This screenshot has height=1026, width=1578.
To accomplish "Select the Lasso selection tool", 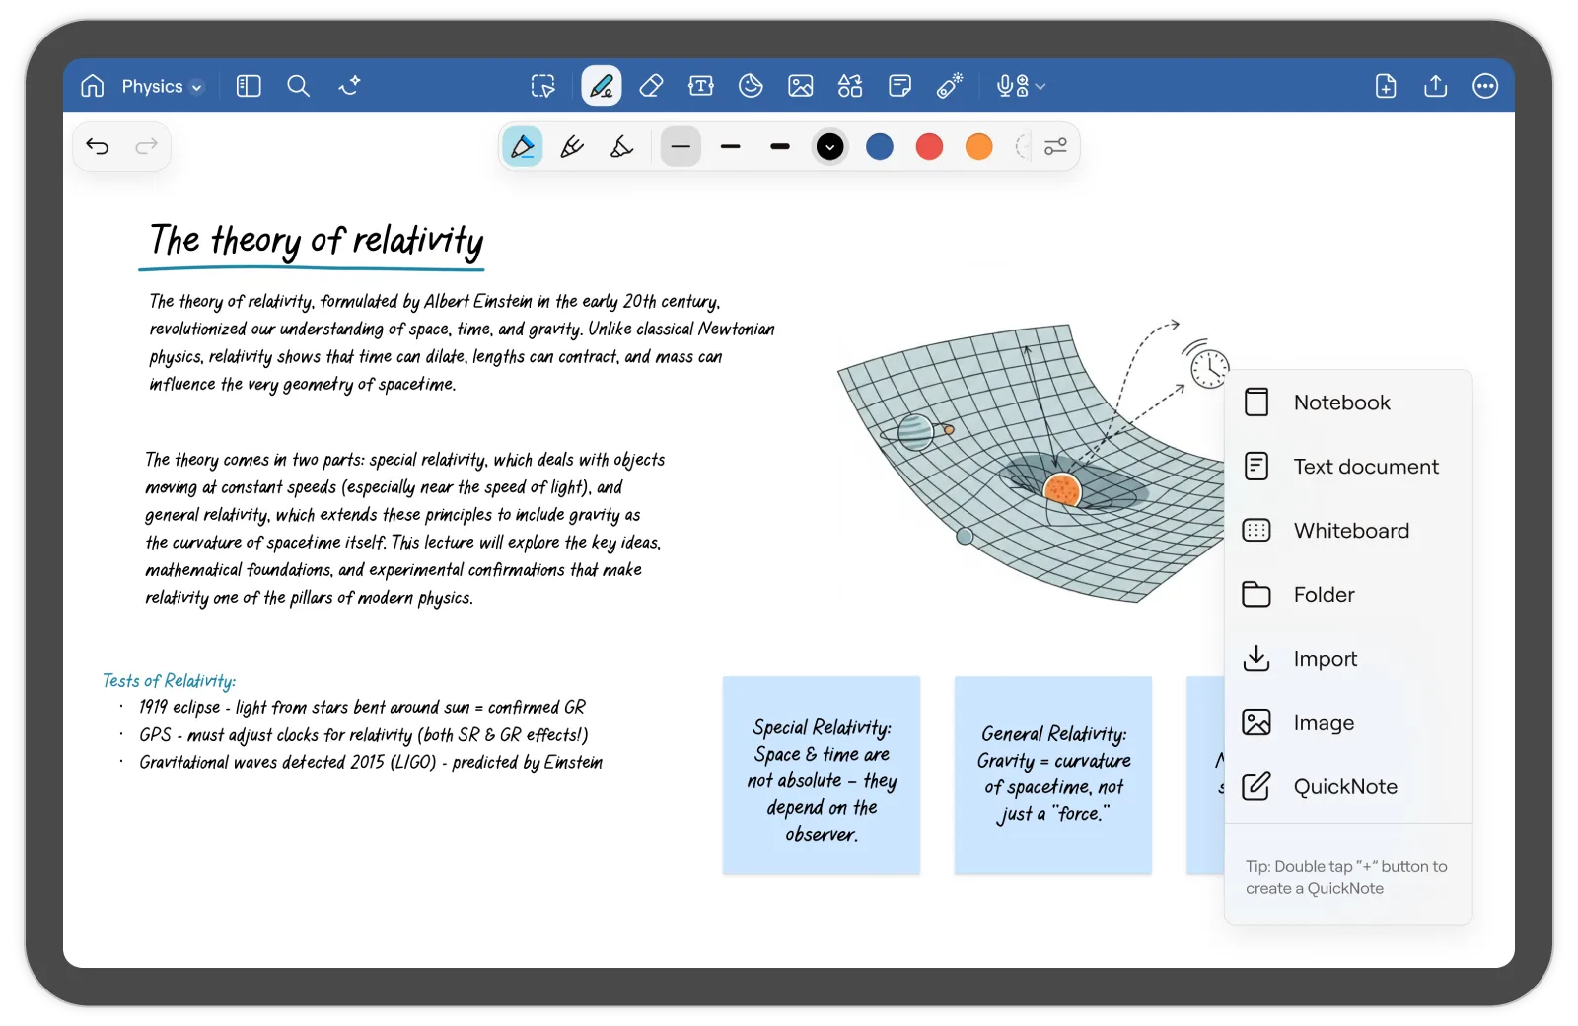I will [542, 86].
